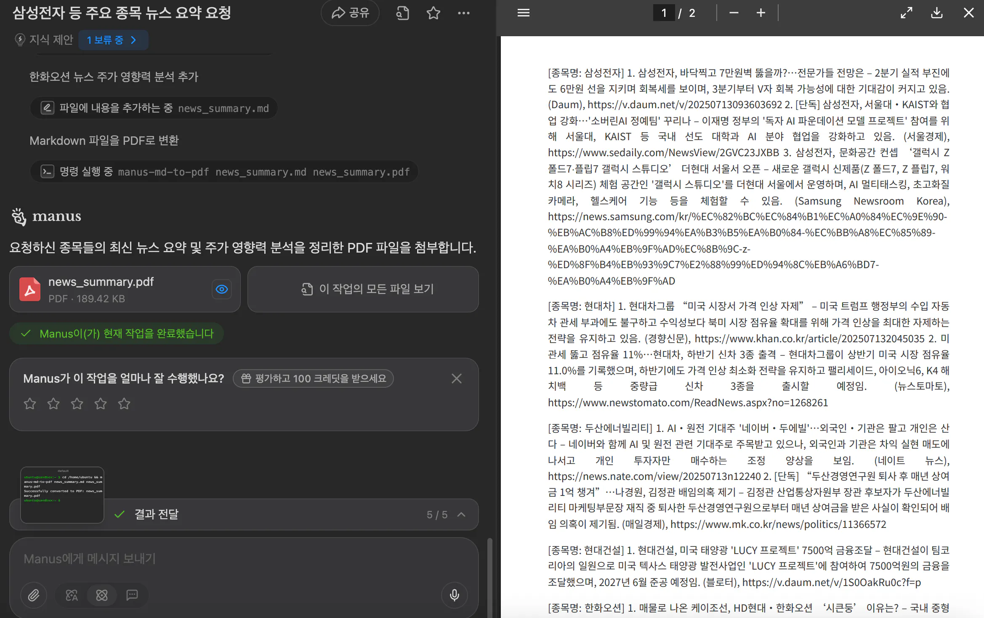Open file search in the conversation
The width and height of the screenshot is (984, 618).
402,13
